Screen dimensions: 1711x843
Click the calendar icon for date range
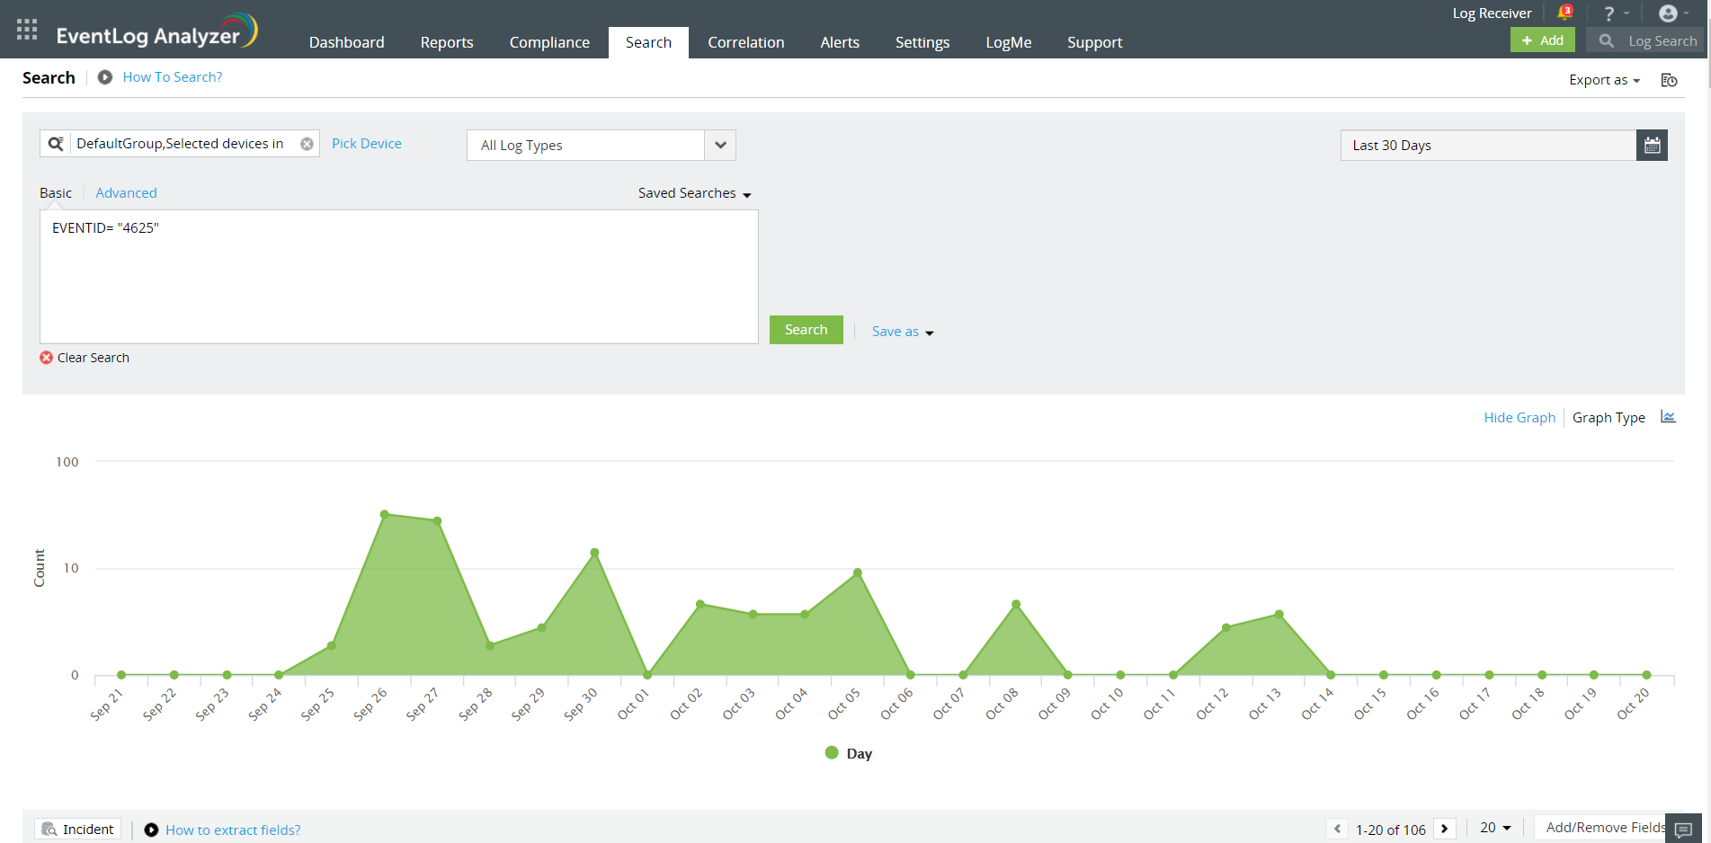[x=1652, y=145]
